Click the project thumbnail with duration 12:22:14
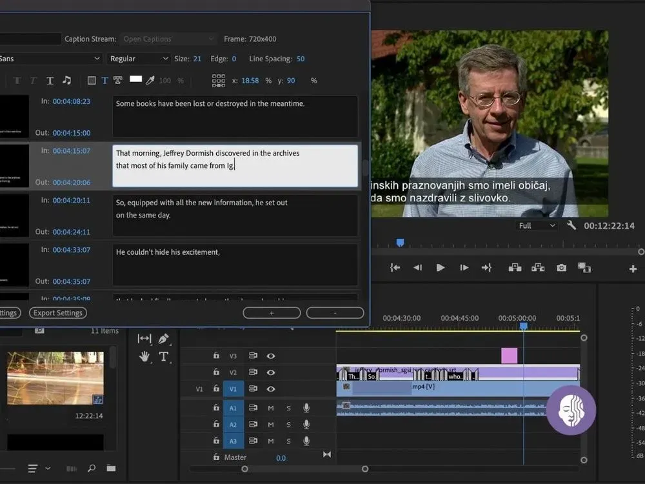The image size is (645, 484). coord(55,378)
